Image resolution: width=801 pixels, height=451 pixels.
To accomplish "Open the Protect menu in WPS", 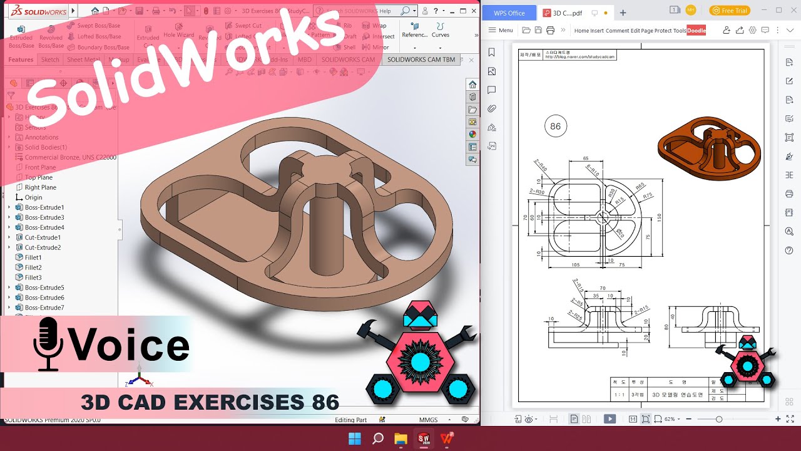I will click(x=663, y=30).
